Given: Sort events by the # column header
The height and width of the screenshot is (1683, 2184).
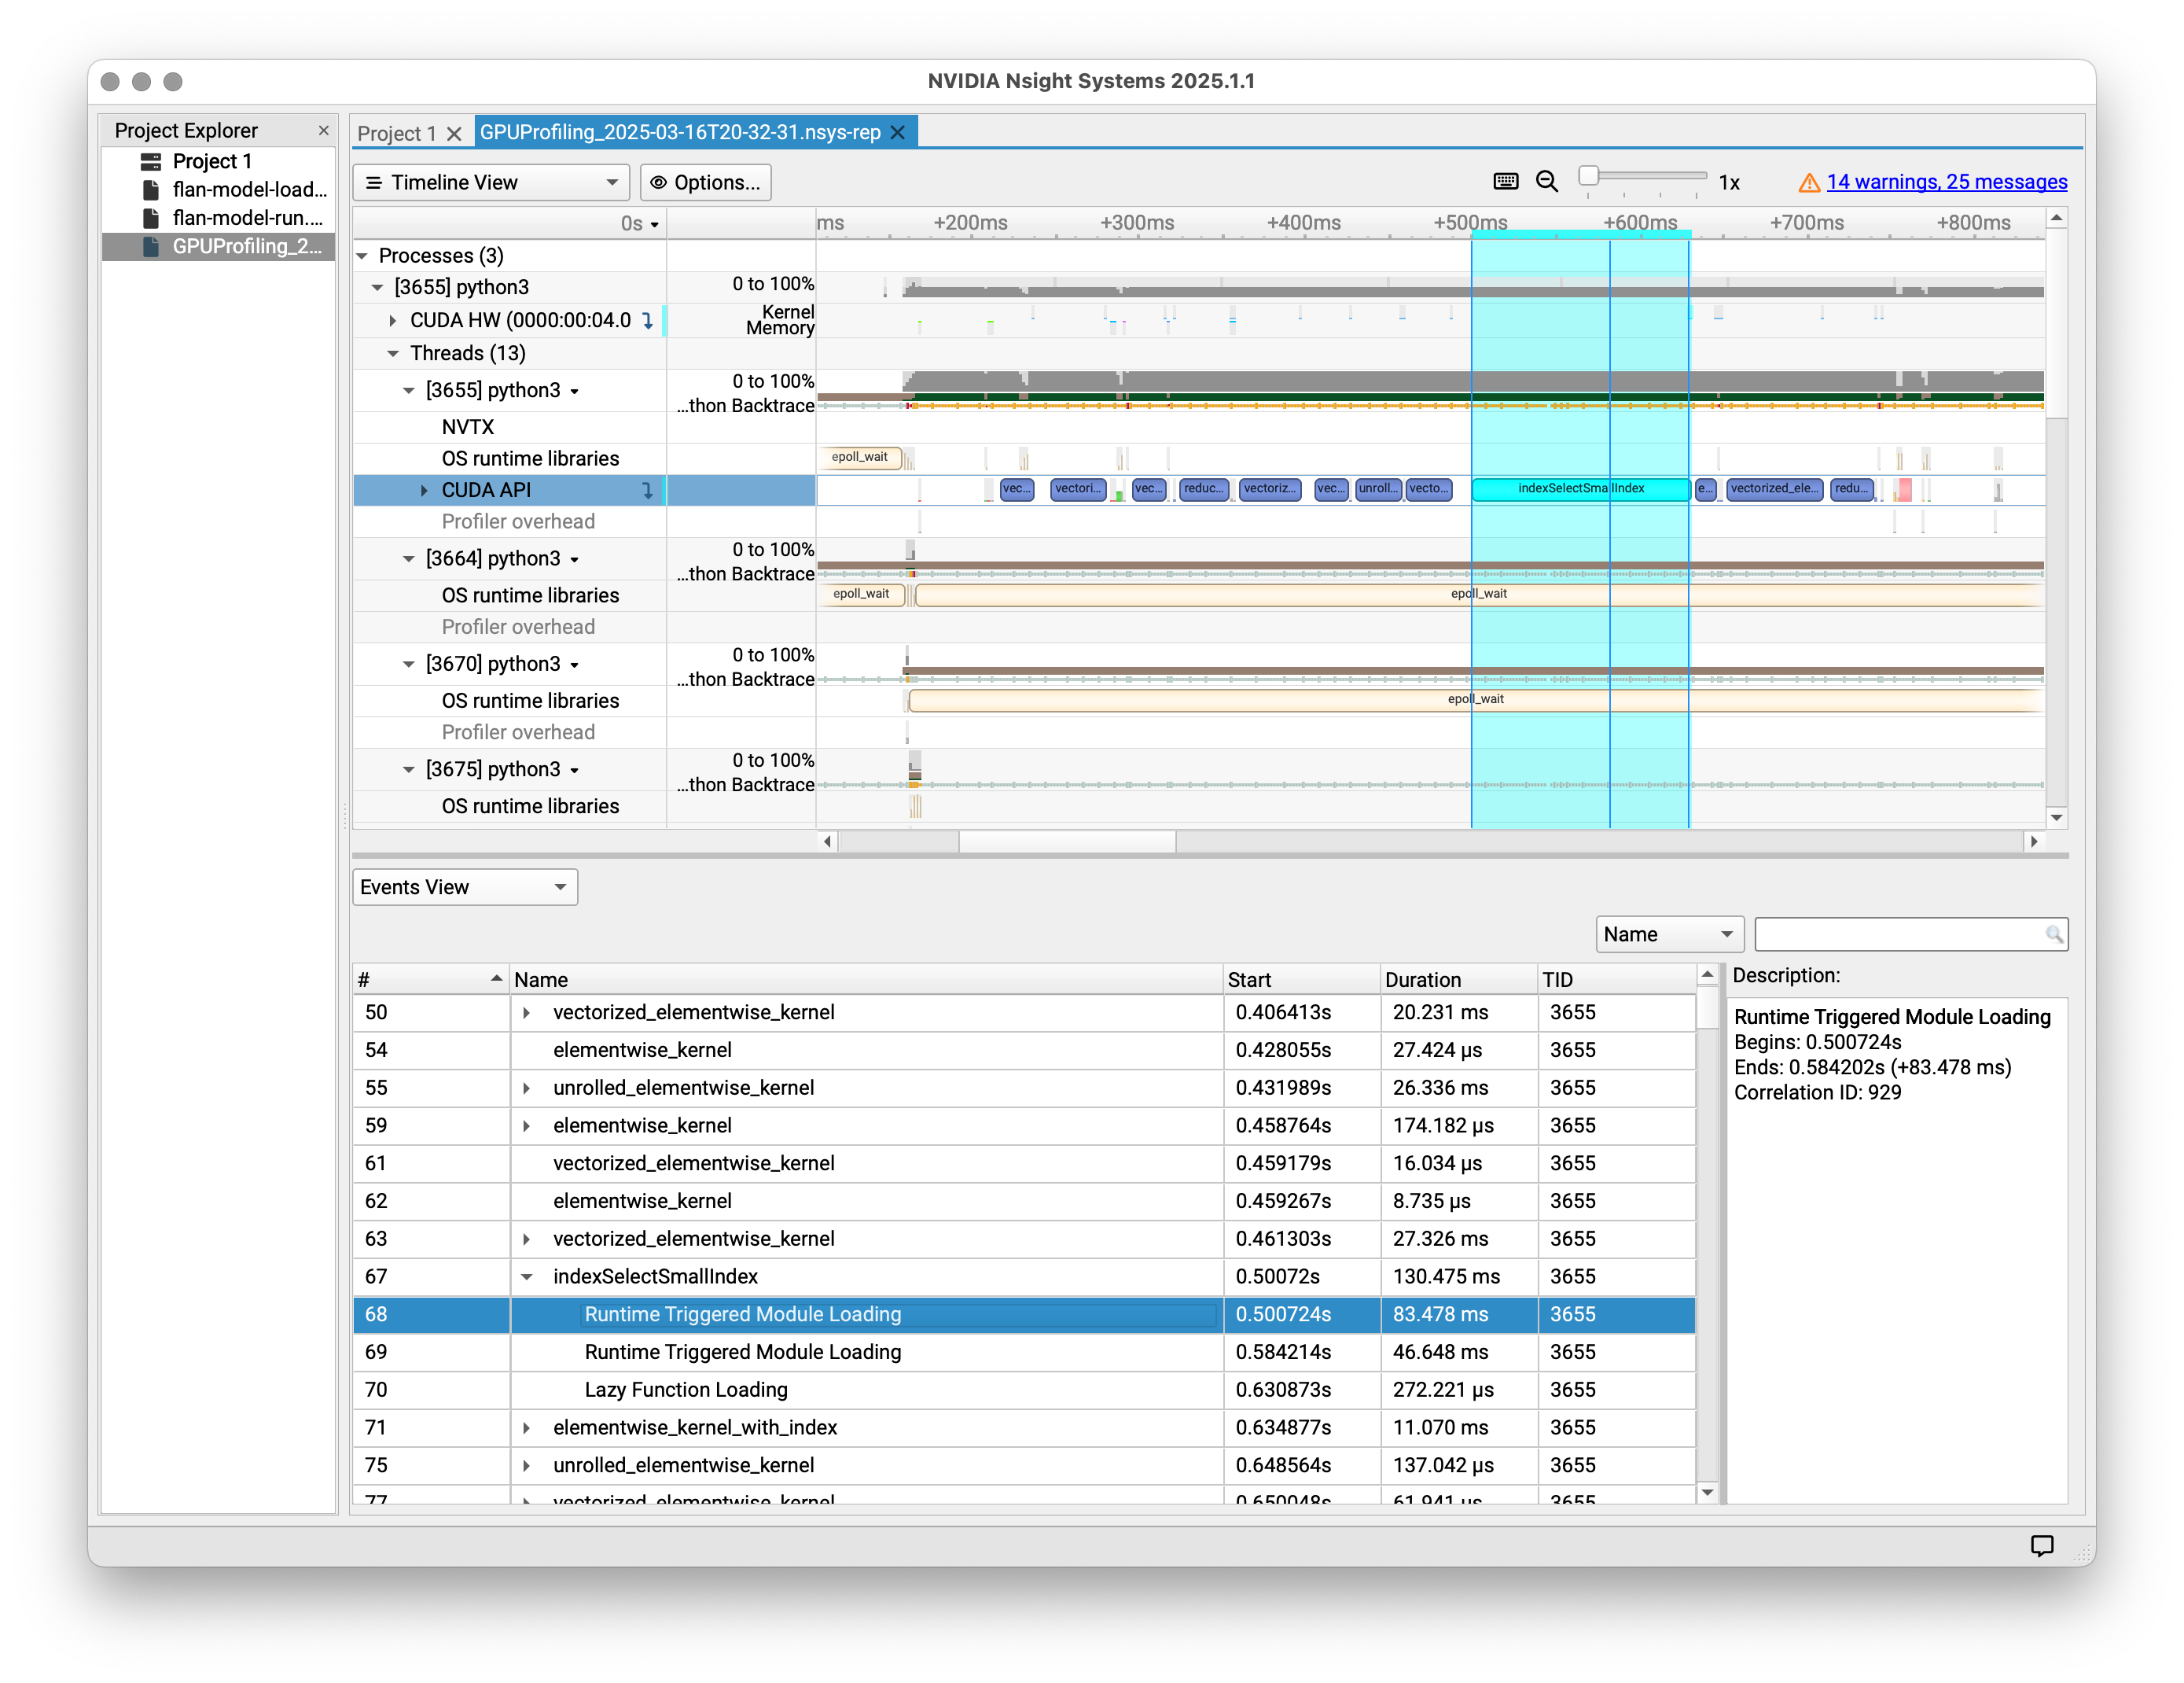Looking at the screenshot, I should coord(431,980).
